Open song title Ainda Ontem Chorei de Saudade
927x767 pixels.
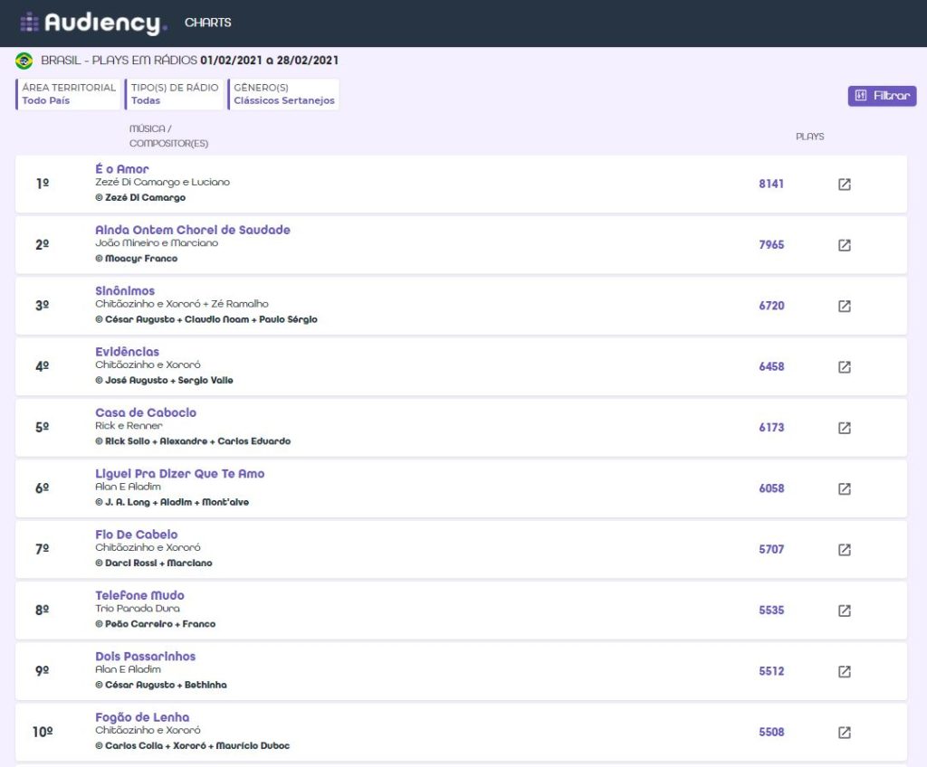[193, 230]
